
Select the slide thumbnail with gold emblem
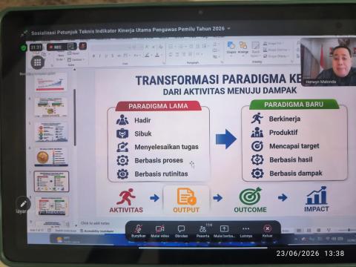51,157
